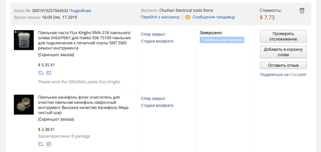
Task: Click the envelope icon beside seller message
Action: coord(187,17)
